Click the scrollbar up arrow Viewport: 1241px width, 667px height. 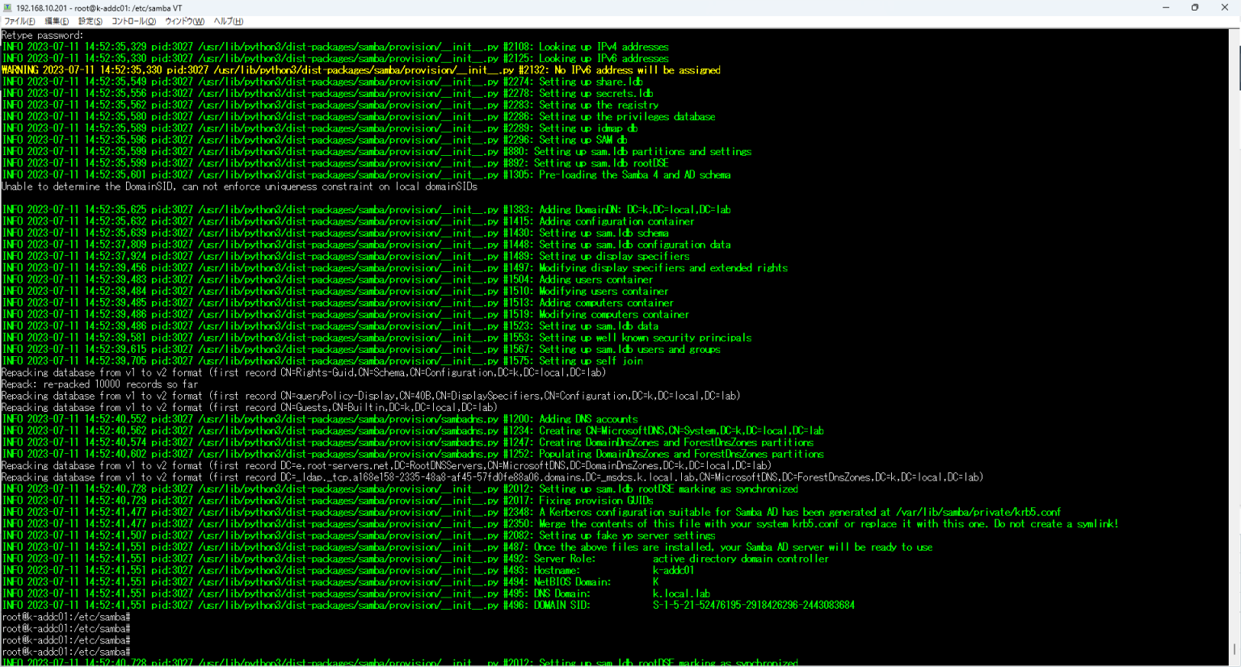pos(1235,36)
